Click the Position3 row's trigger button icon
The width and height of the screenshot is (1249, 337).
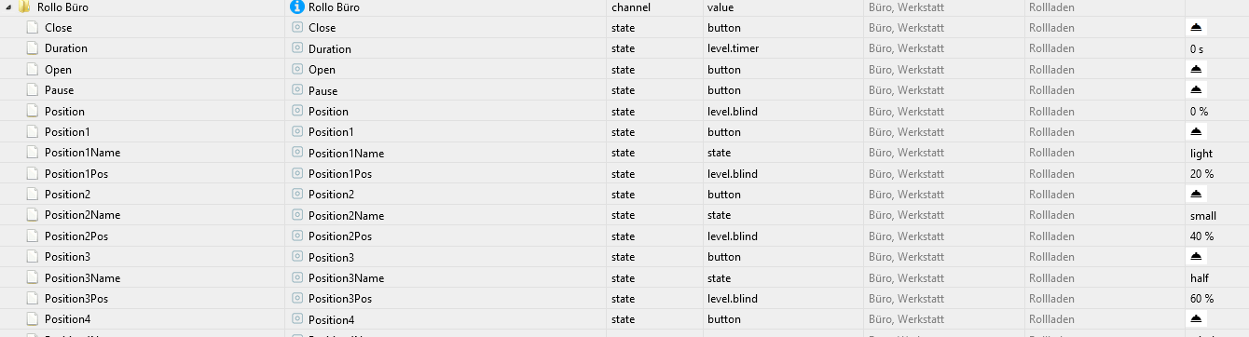1197,256
